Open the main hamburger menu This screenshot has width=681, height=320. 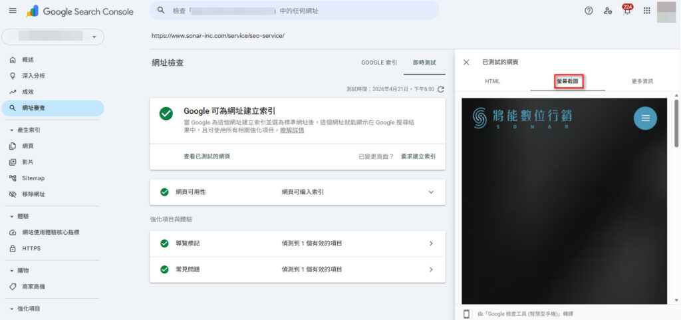pyautogui.click(x=13, y=11)
